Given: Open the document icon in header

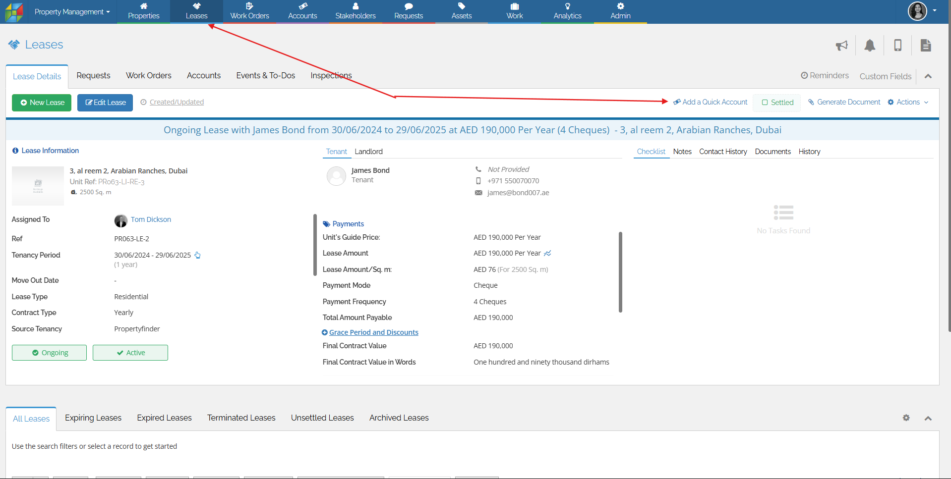Looking at the screenshot, I should (925, 46).
